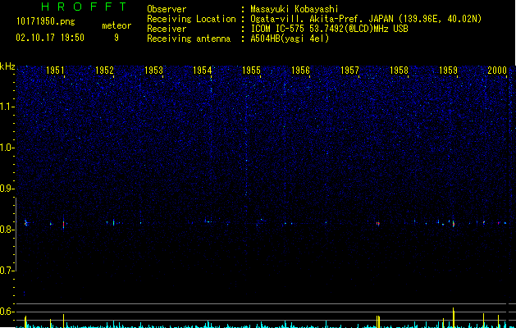
Task: Click the Receiving Location label
Action: (191, 19)
